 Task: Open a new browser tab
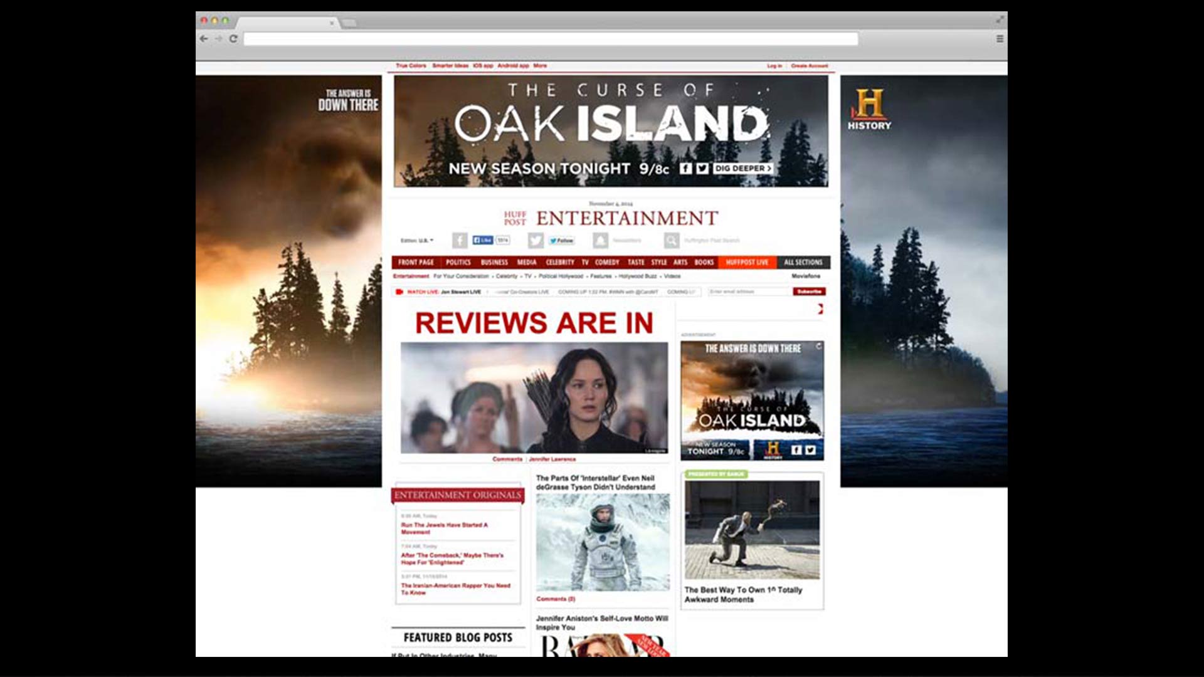(349, 23)
